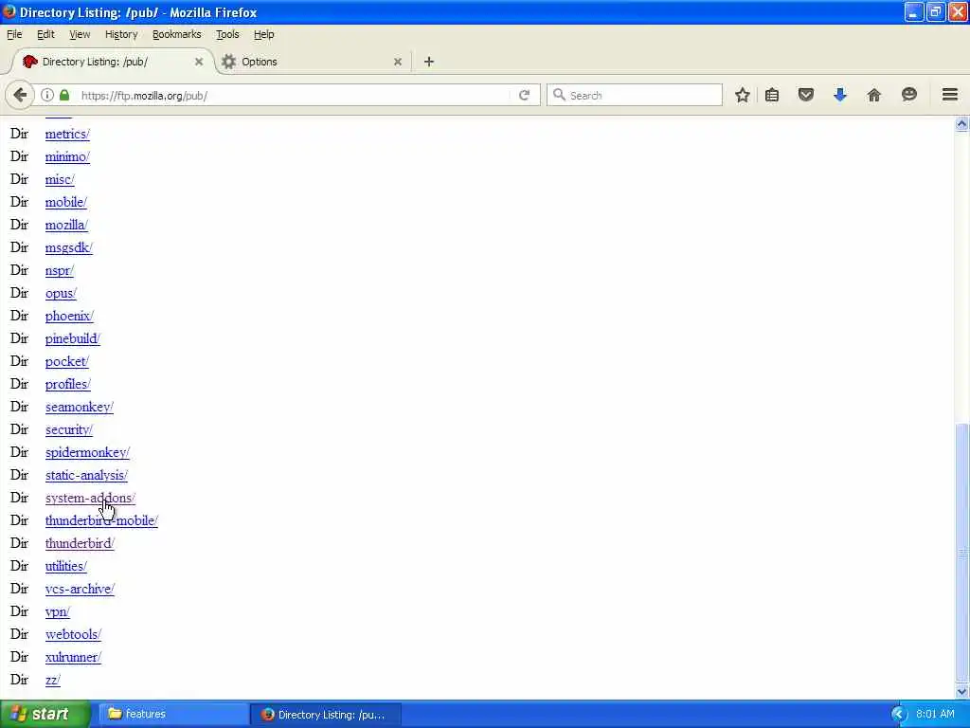The image size is (970, 728).
Task: Open the mozilla/ directory link
Action: (66, 225)
